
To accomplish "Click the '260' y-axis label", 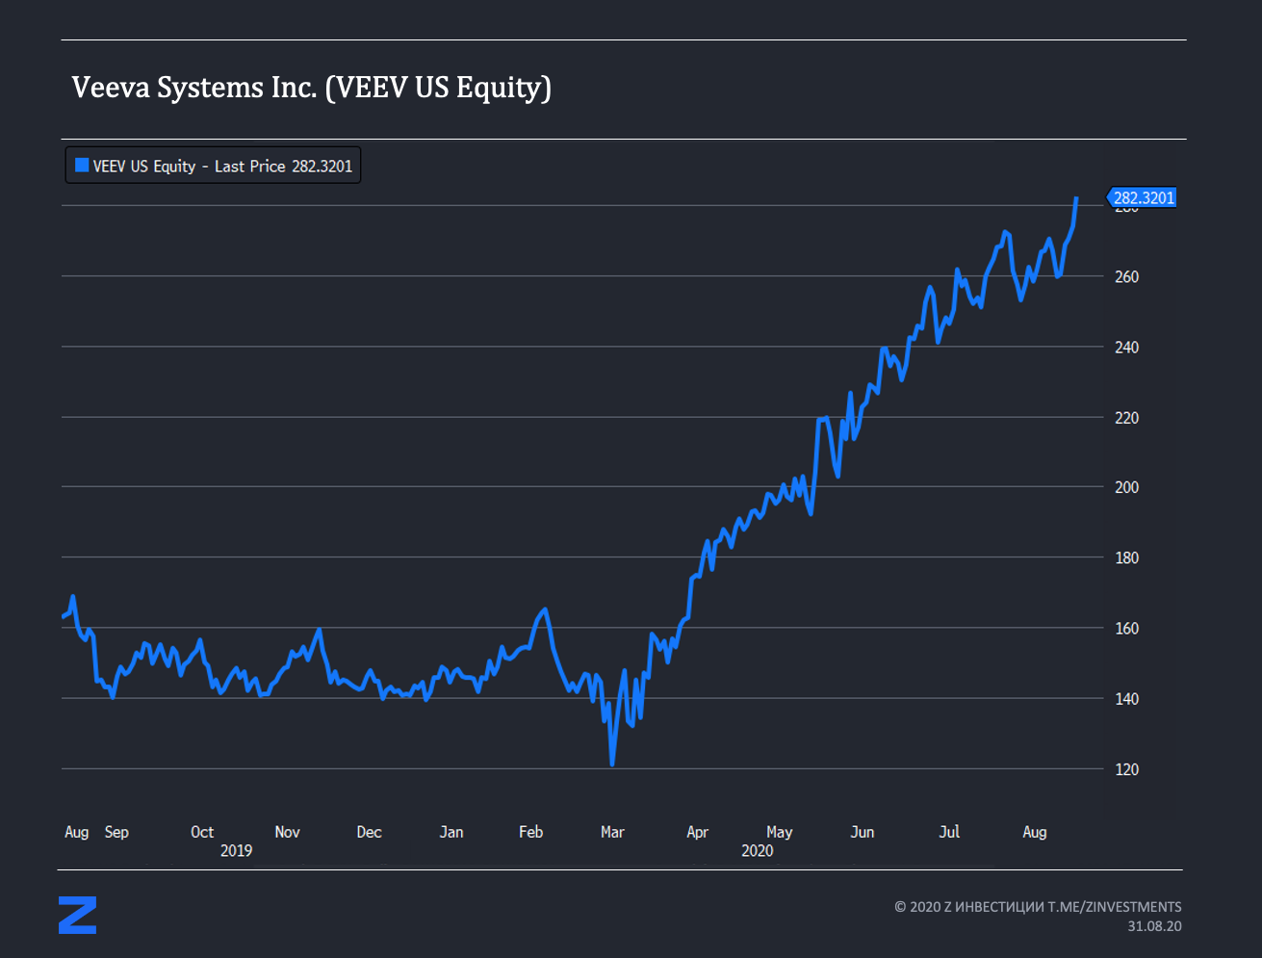I will coord(1126,276).
